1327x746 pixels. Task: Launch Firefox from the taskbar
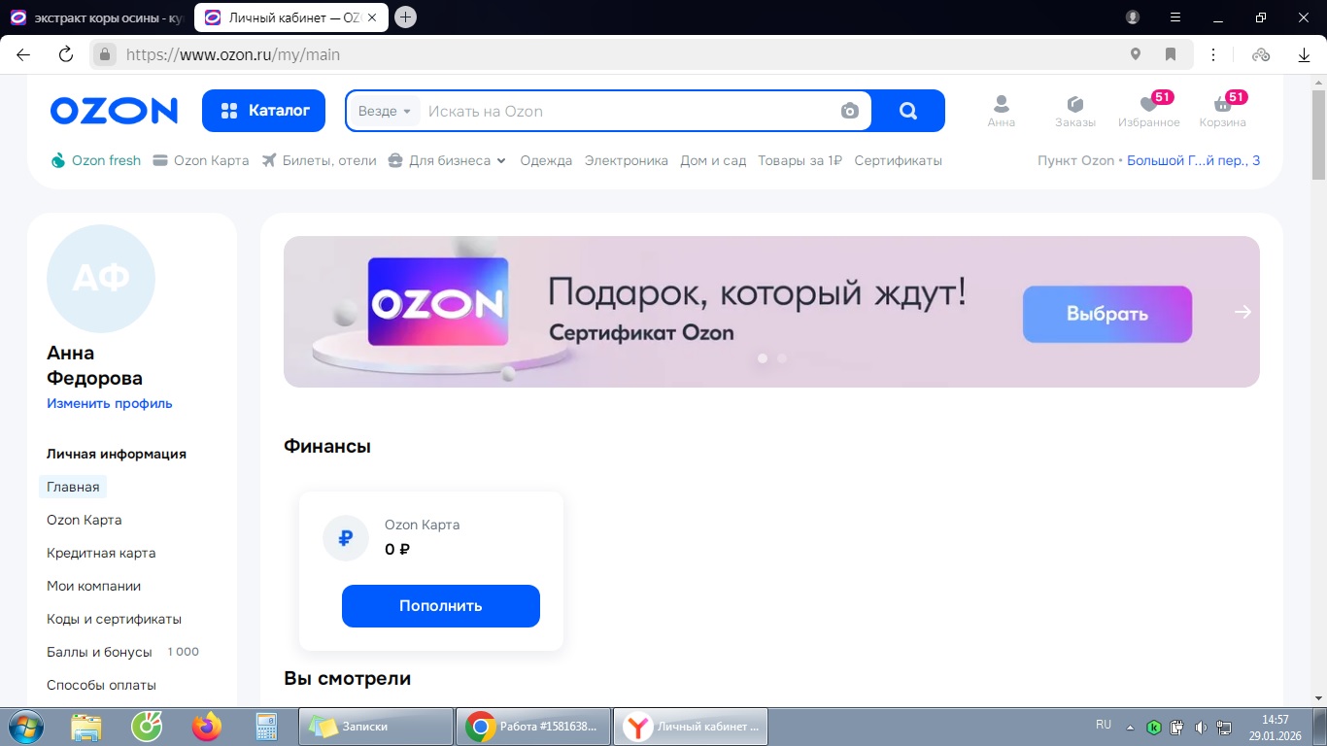[207, 727]
